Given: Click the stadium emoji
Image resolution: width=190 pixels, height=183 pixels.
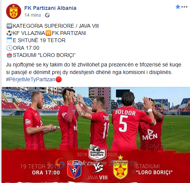Looking at the screenshot, I should point(9,55).
